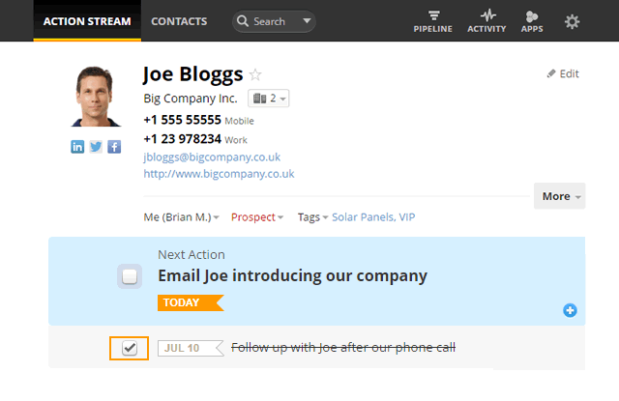
Task: Edit the Joe Bloggs contact
Action: tap(563, 73)
